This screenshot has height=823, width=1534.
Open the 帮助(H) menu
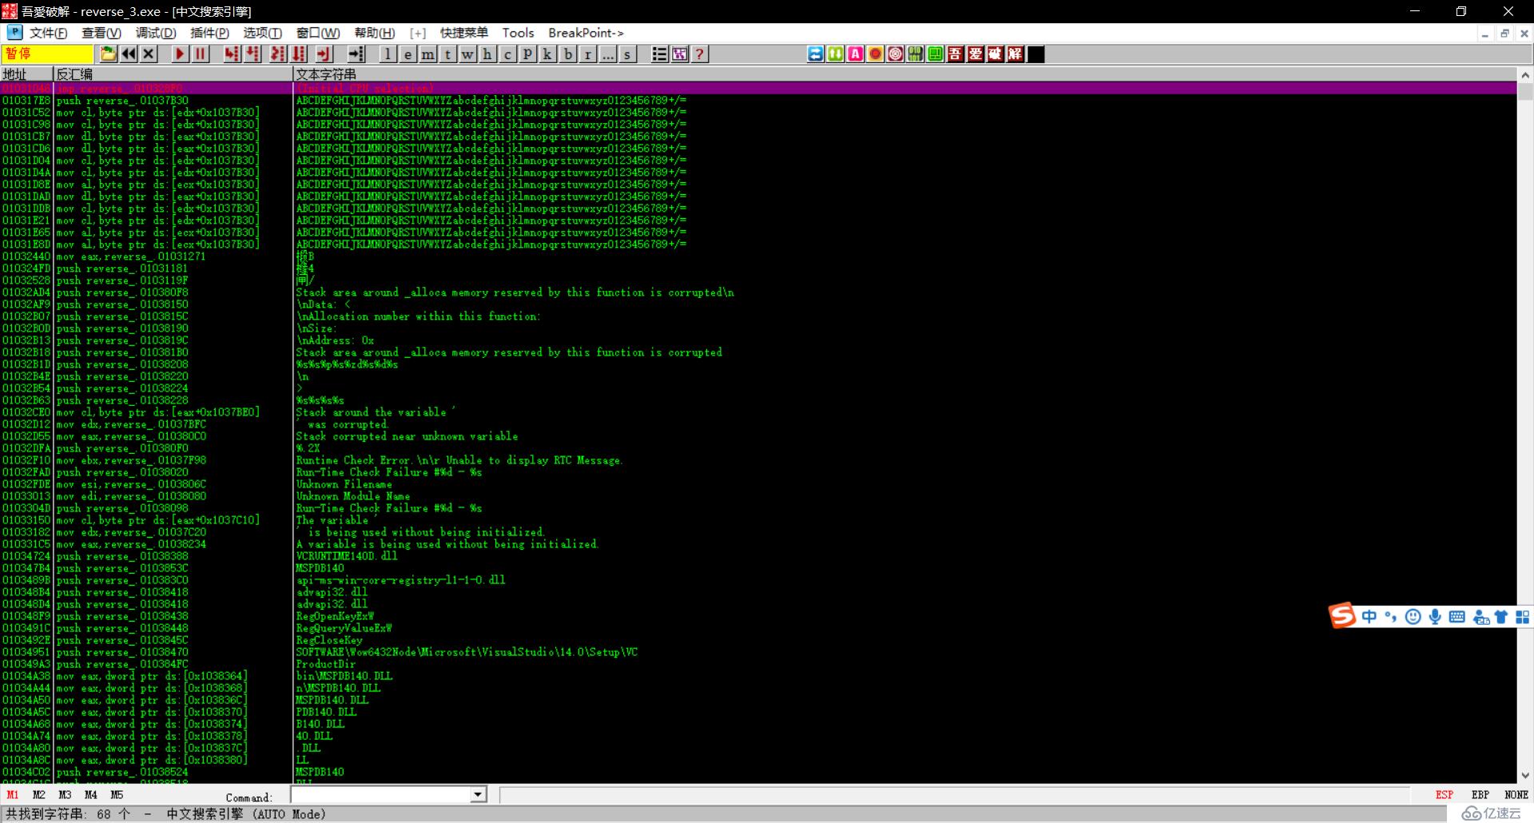tap(375, 33)
